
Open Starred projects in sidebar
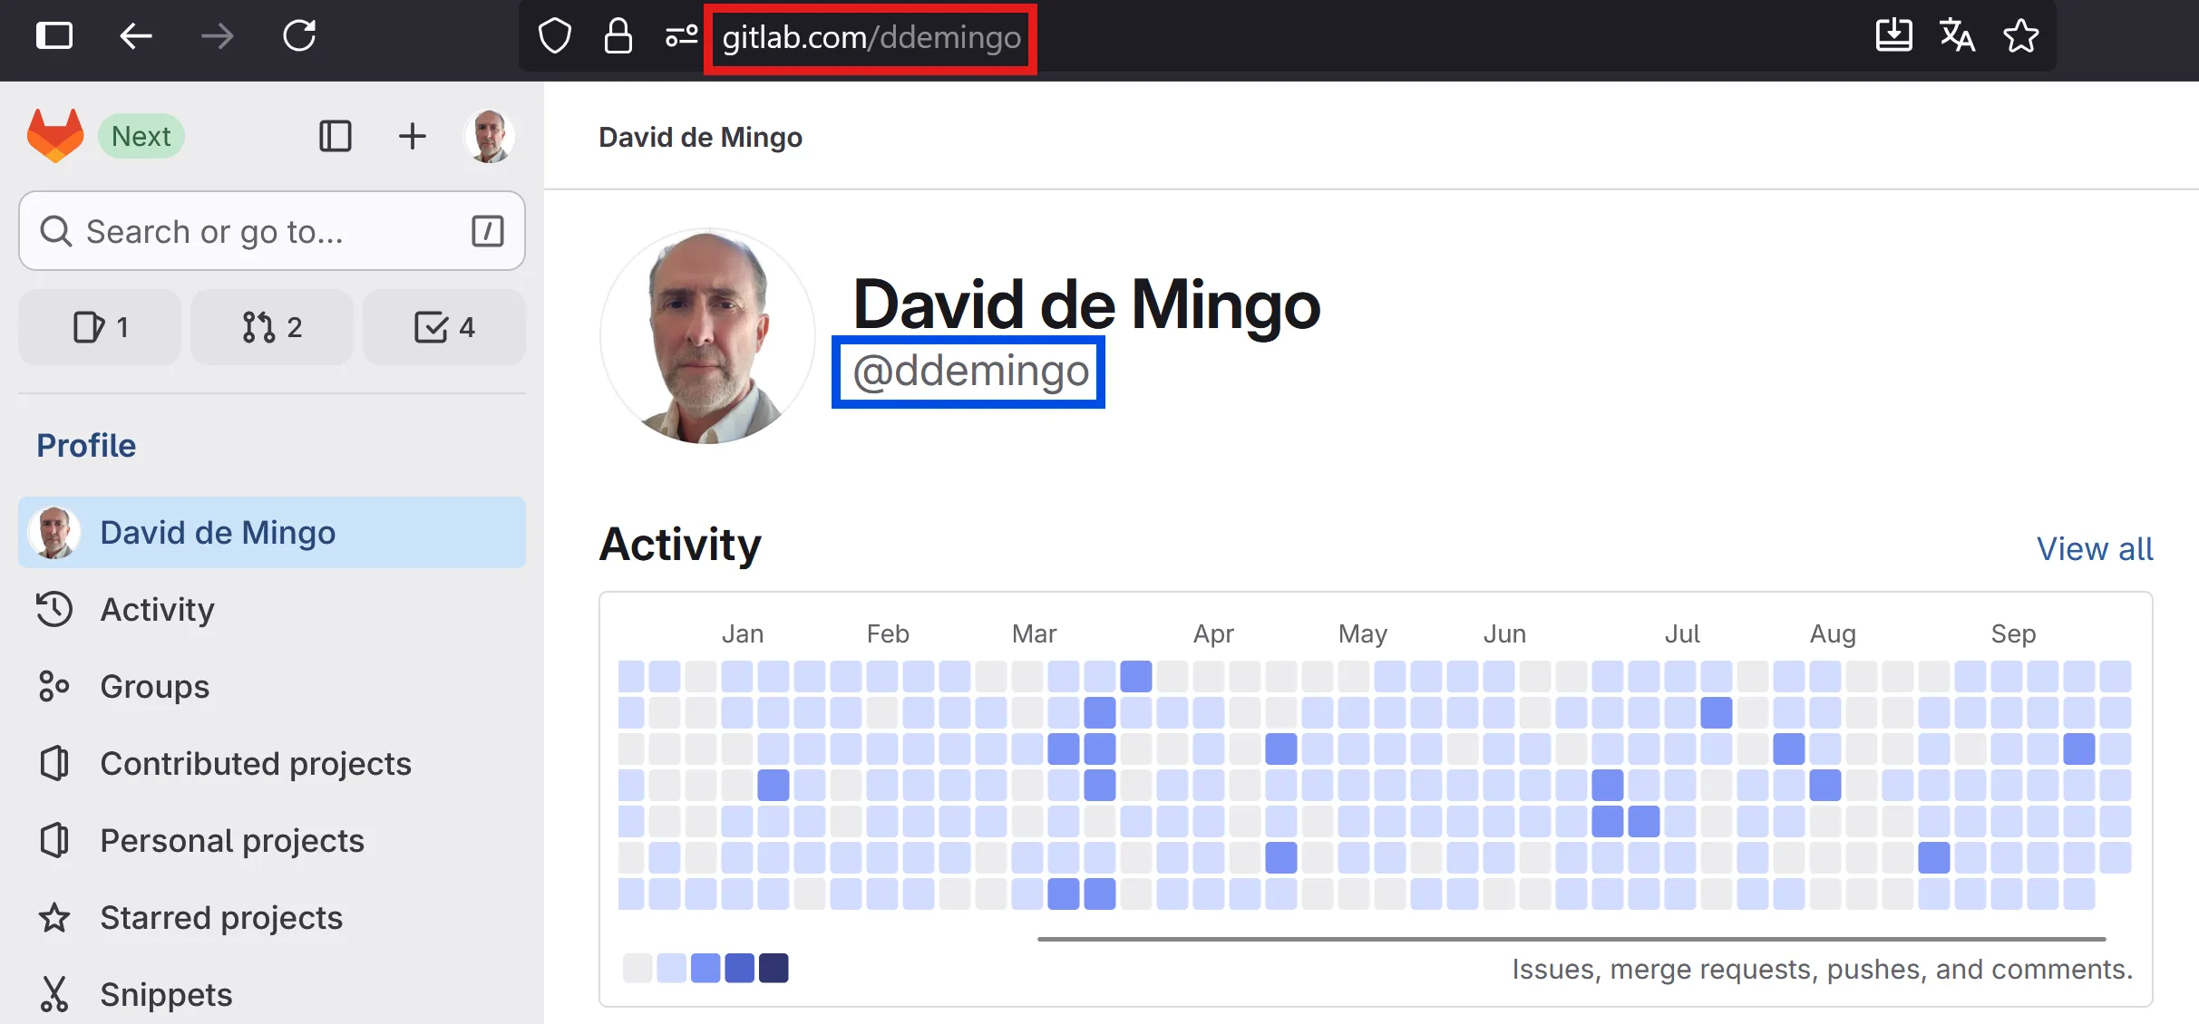point(220,918)
